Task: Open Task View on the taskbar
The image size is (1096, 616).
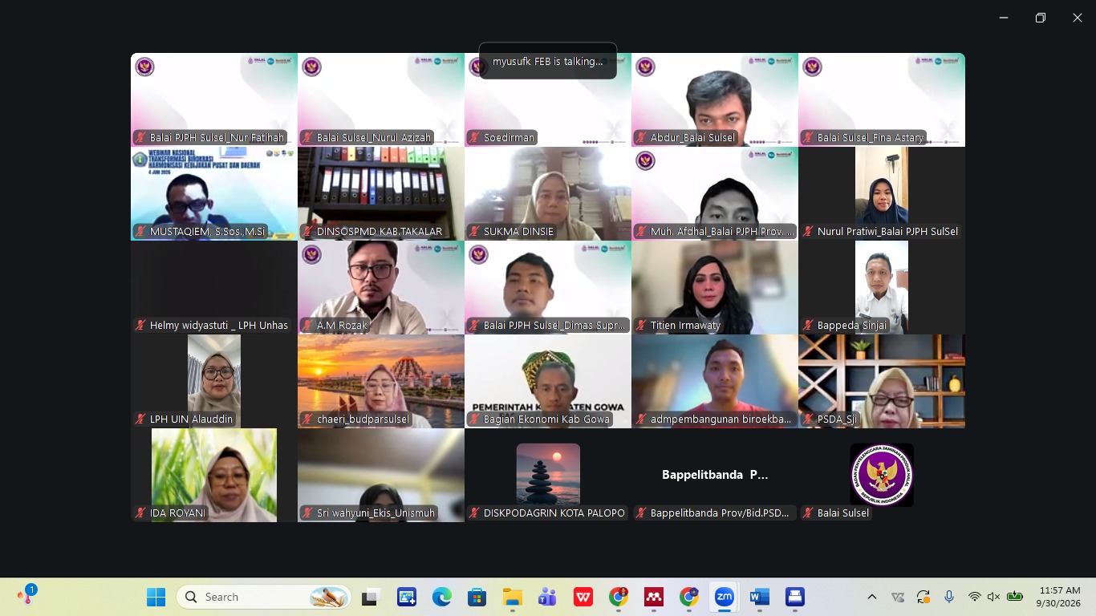Action: (x=370, y=597)
